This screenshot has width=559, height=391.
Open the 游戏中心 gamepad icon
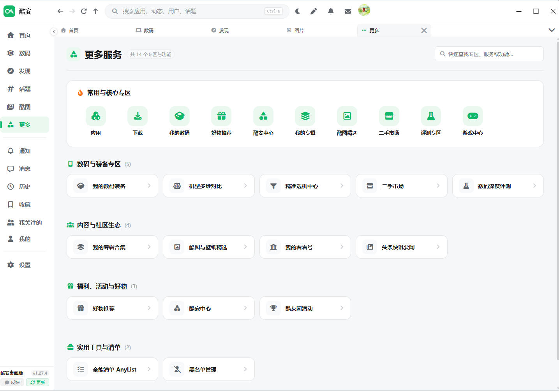point(473,116)
